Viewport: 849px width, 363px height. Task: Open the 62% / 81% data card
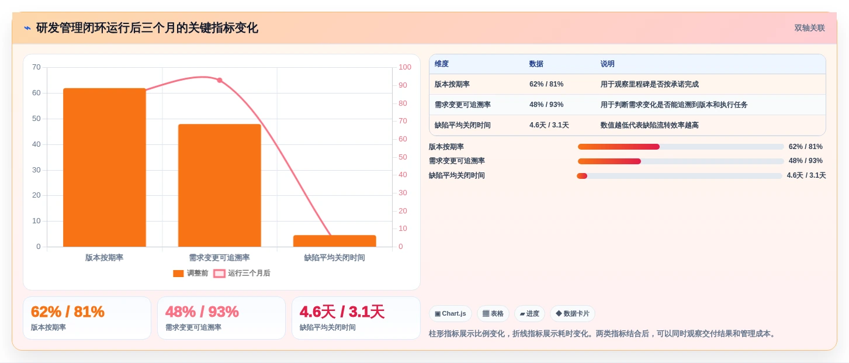click(87, 318)
